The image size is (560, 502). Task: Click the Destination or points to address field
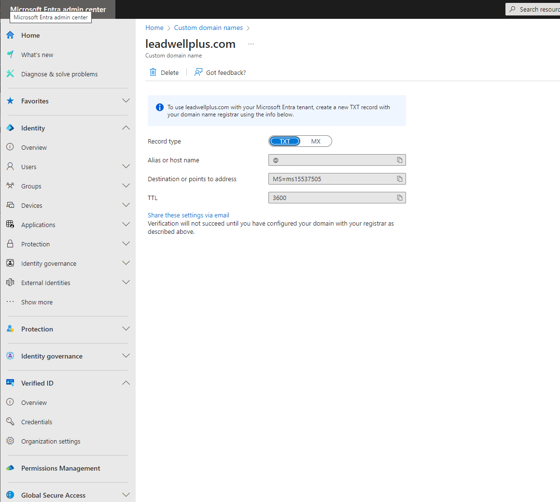point(337,179)
